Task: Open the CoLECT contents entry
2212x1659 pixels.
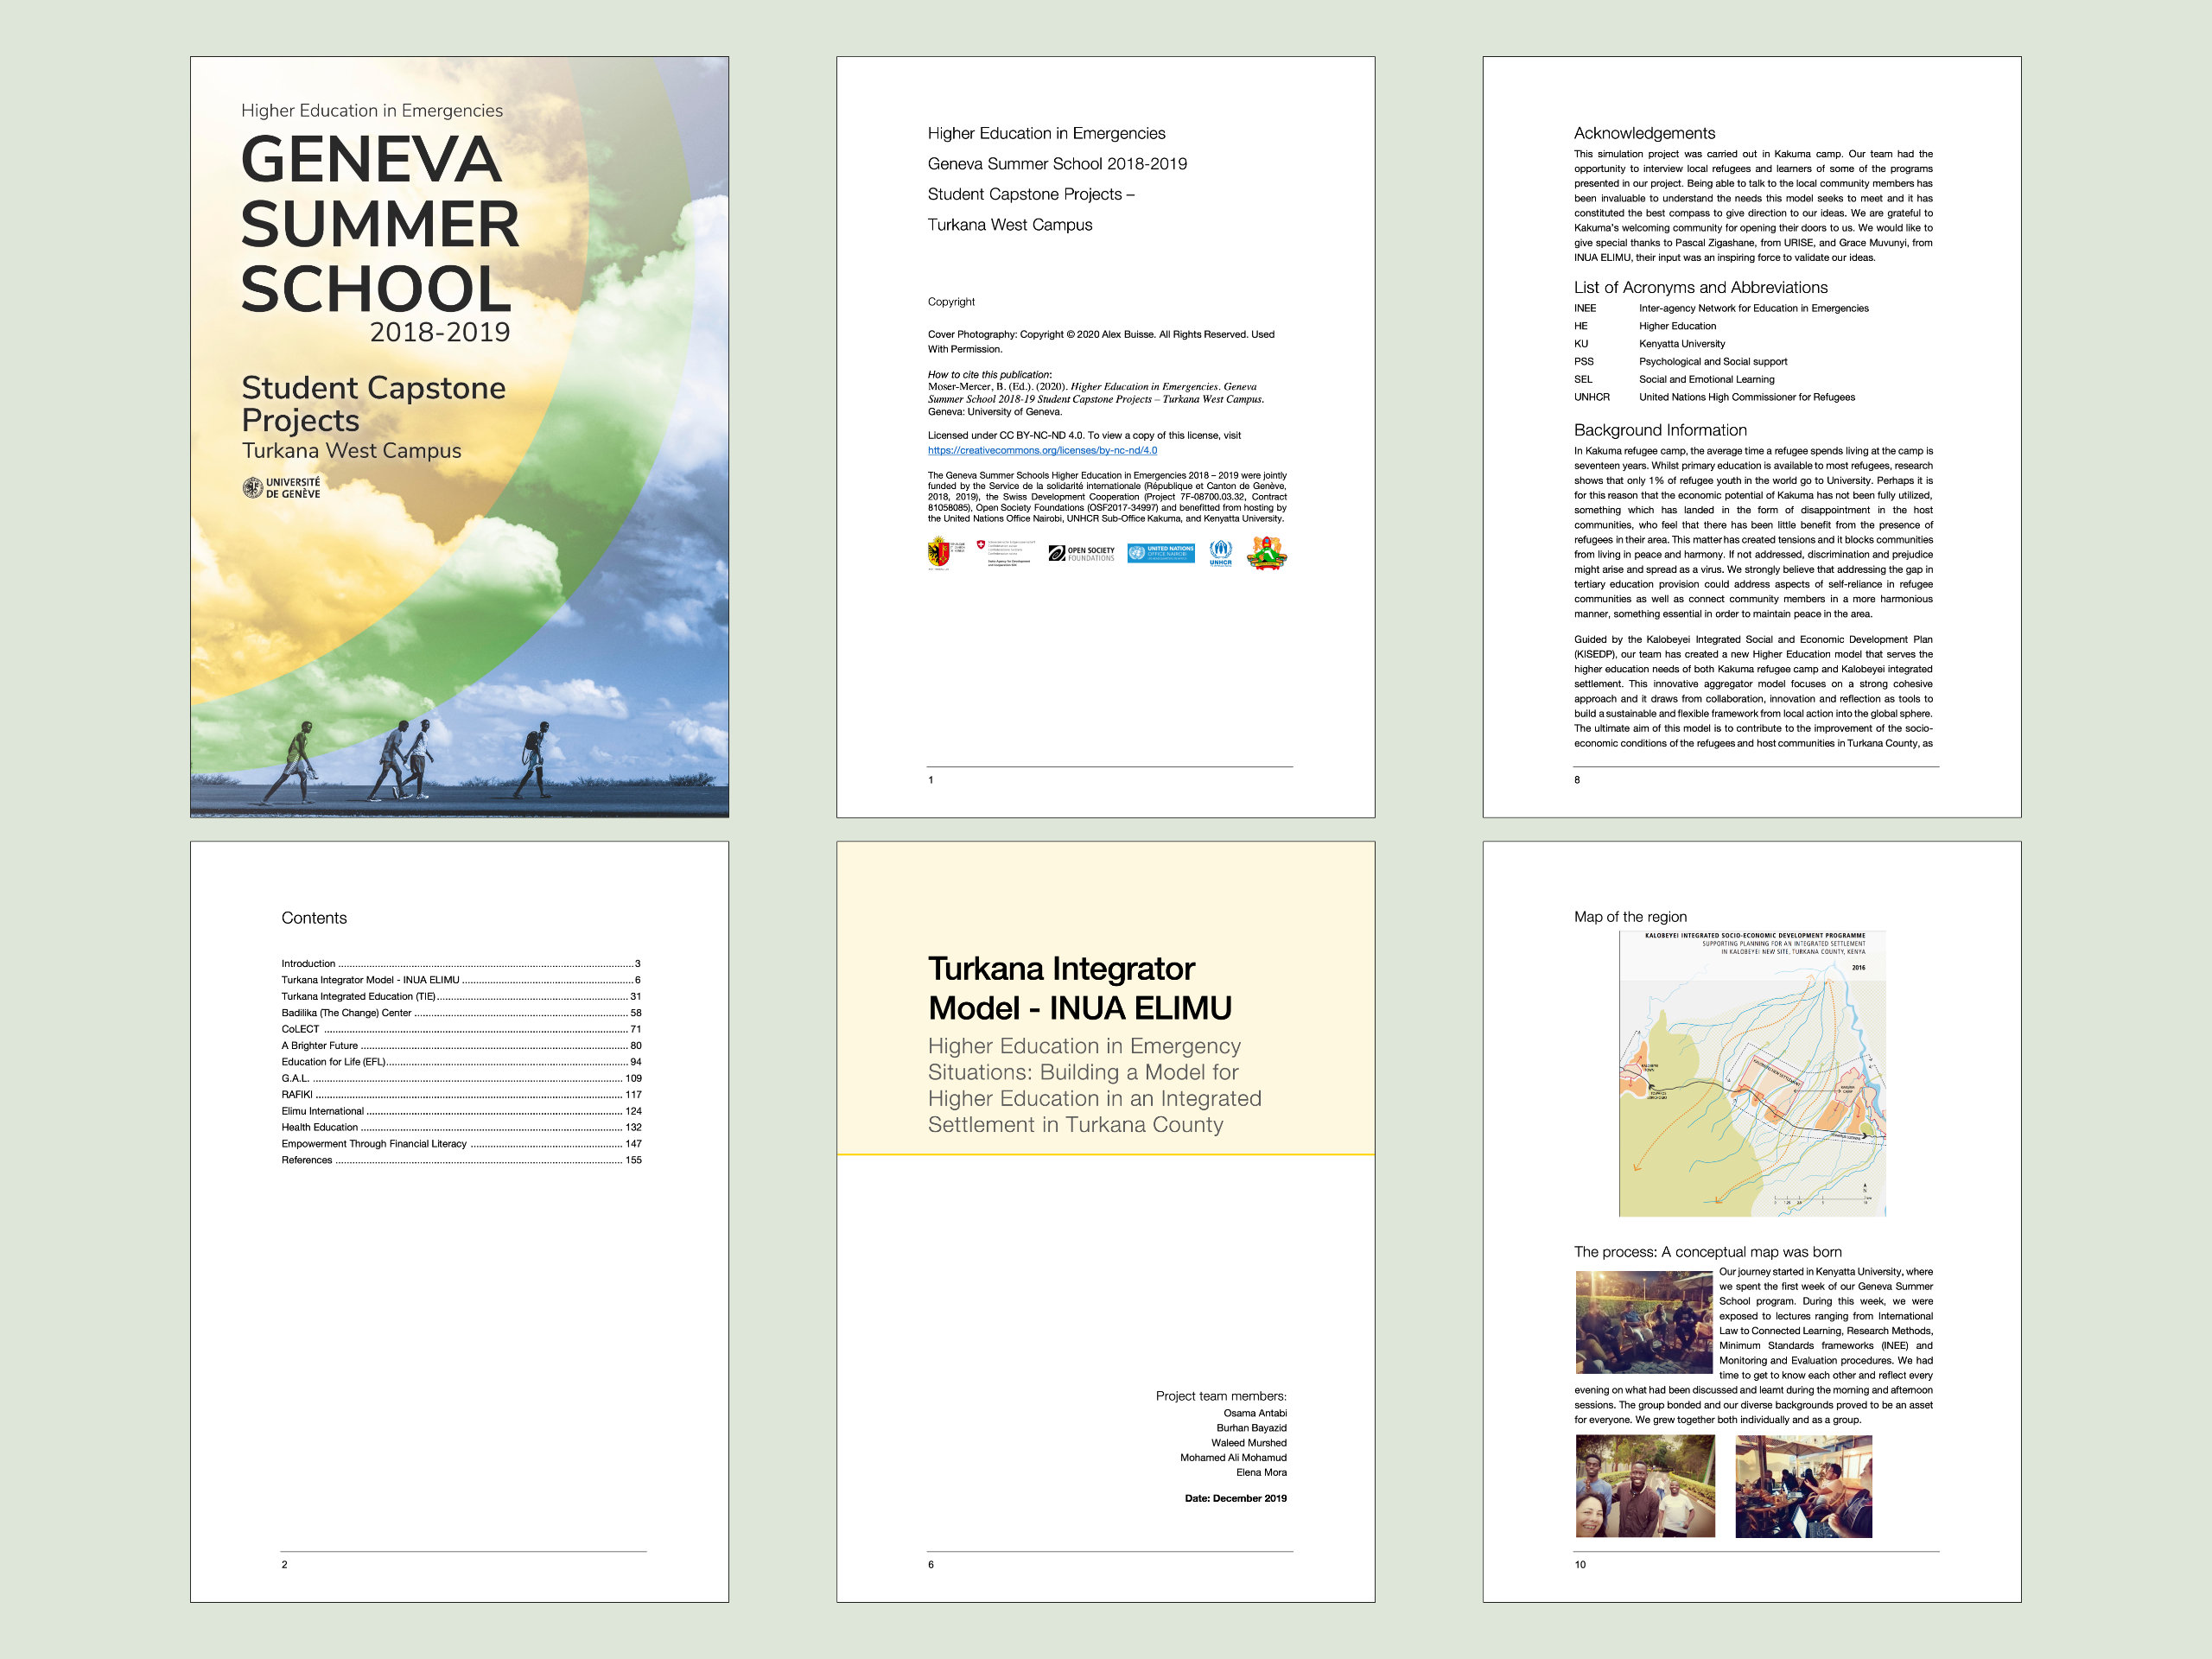Action: click(300, 1029)
